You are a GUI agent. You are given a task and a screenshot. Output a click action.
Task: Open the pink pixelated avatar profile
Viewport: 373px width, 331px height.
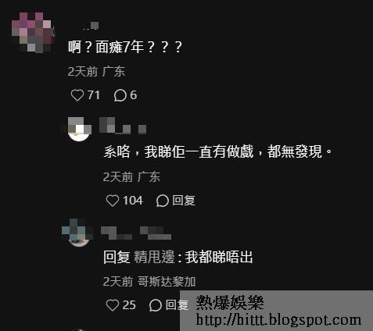click(x=32, y=32)
